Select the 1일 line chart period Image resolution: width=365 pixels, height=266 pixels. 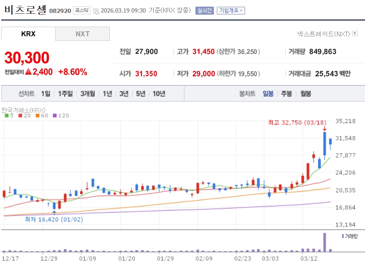(x=46, y=94)
